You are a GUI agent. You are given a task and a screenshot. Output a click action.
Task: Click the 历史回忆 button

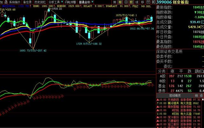pos(40,2)
